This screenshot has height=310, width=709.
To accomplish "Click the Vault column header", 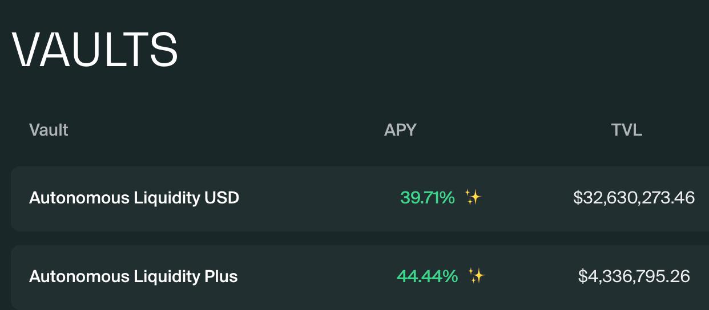I will pos(49,130).
